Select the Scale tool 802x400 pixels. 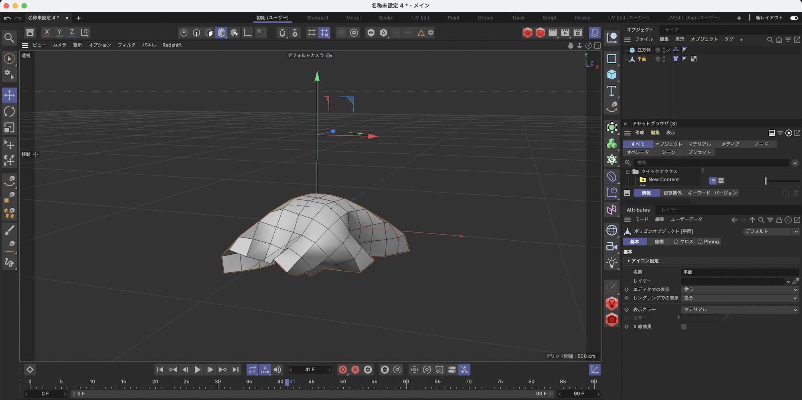pyautogui.click(x=9, y=128)
